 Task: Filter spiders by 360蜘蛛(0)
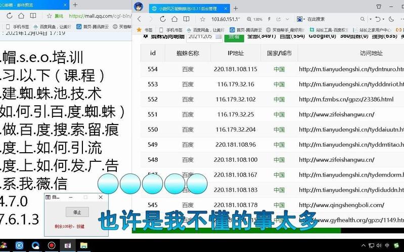pos(354,36)
